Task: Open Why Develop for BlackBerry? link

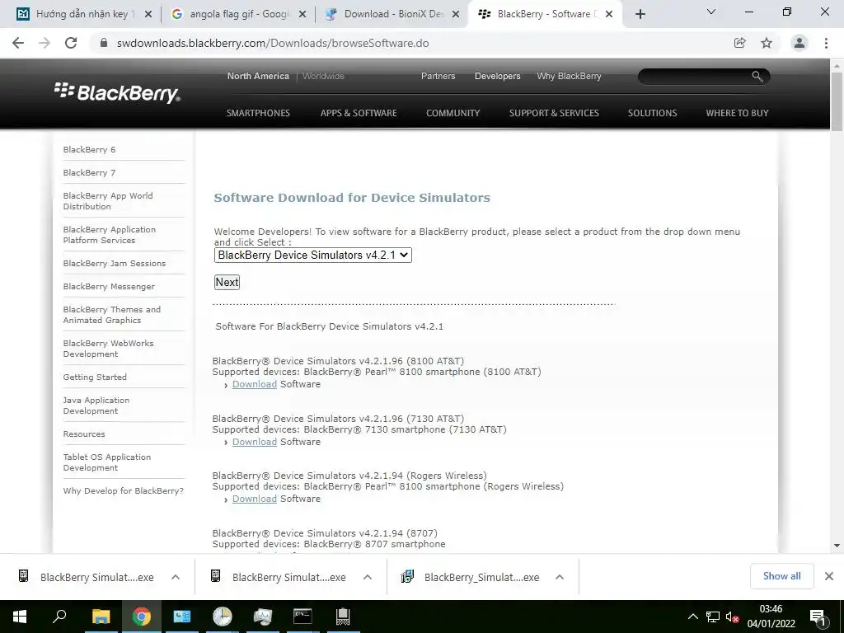Action: tap(124, 491)
